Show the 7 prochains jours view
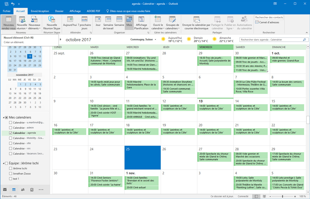Viewport: 310px width, 199px height. click(x=84, y=23)
